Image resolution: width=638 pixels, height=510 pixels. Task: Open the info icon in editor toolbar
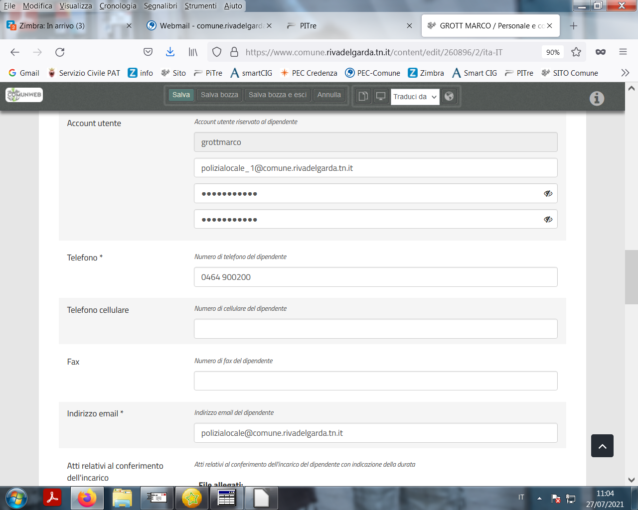pos(597,99)
